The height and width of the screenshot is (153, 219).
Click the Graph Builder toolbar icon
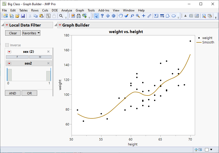(73, 16)
